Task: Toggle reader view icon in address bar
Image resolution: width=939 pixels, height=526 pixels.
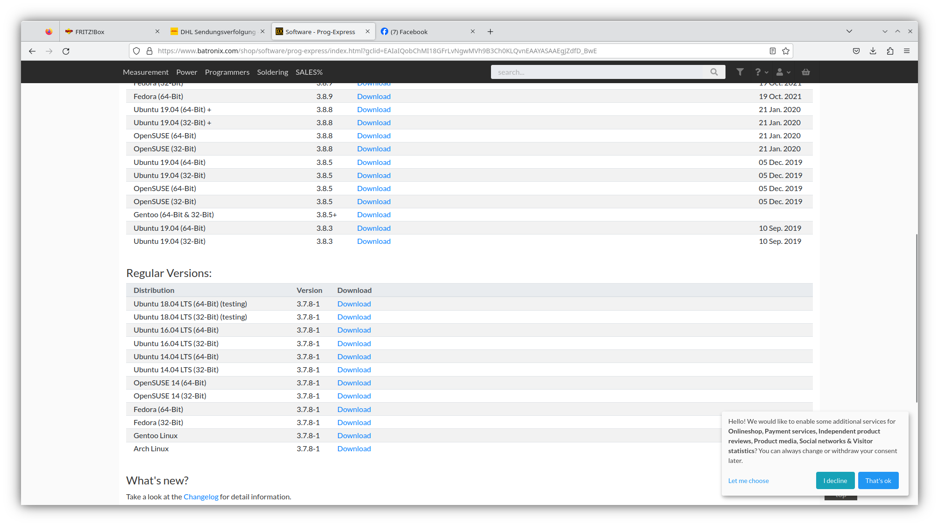Action: [773, 51]
